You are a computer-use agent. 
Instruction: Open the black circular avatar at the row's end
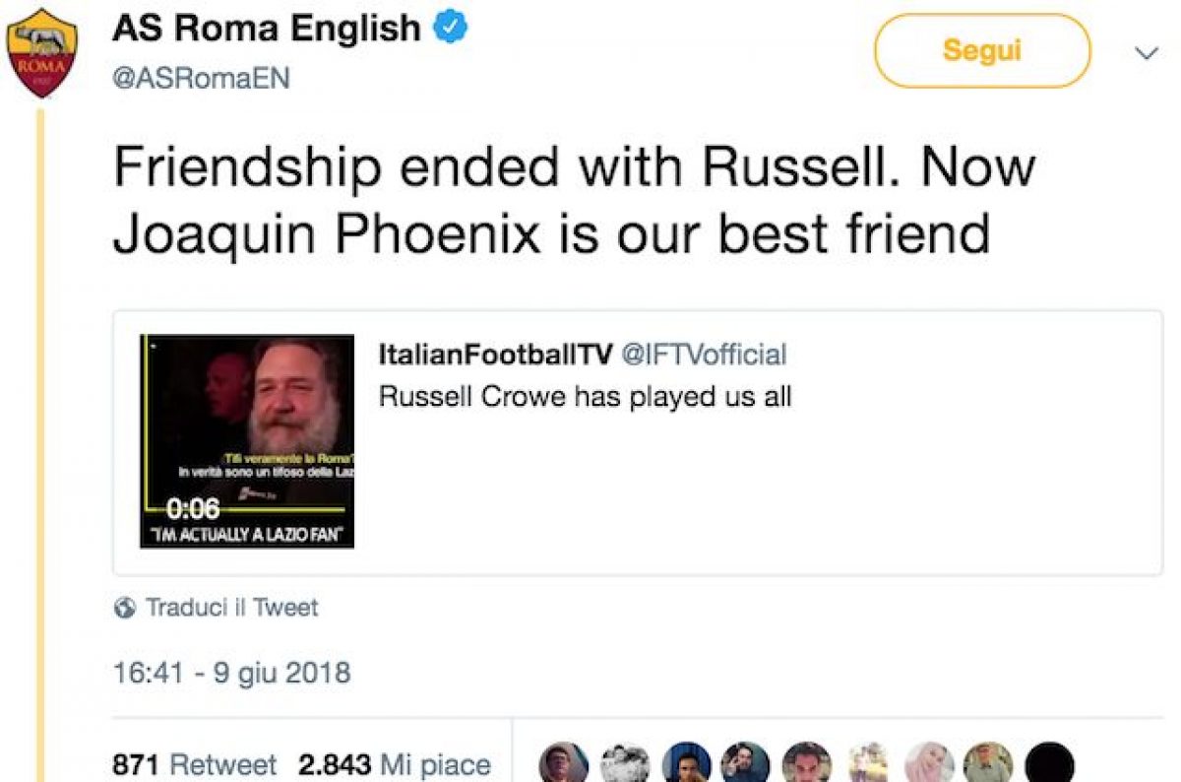pos(1049,763)
